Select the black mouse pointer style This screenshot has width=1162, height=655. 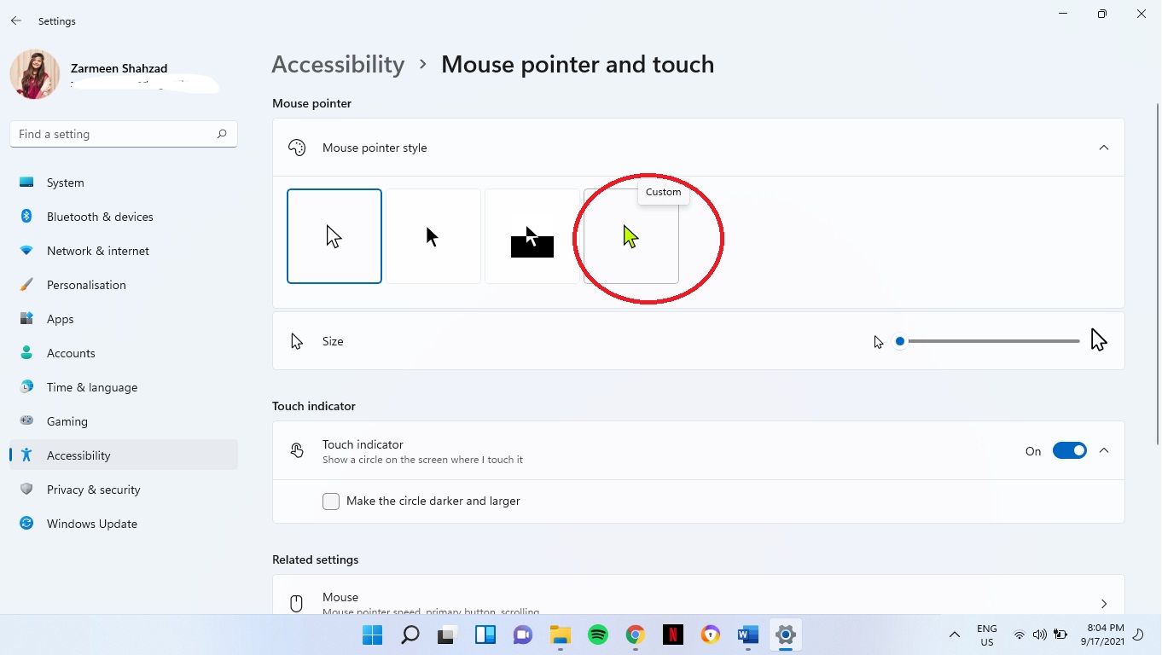pos(433,235)
